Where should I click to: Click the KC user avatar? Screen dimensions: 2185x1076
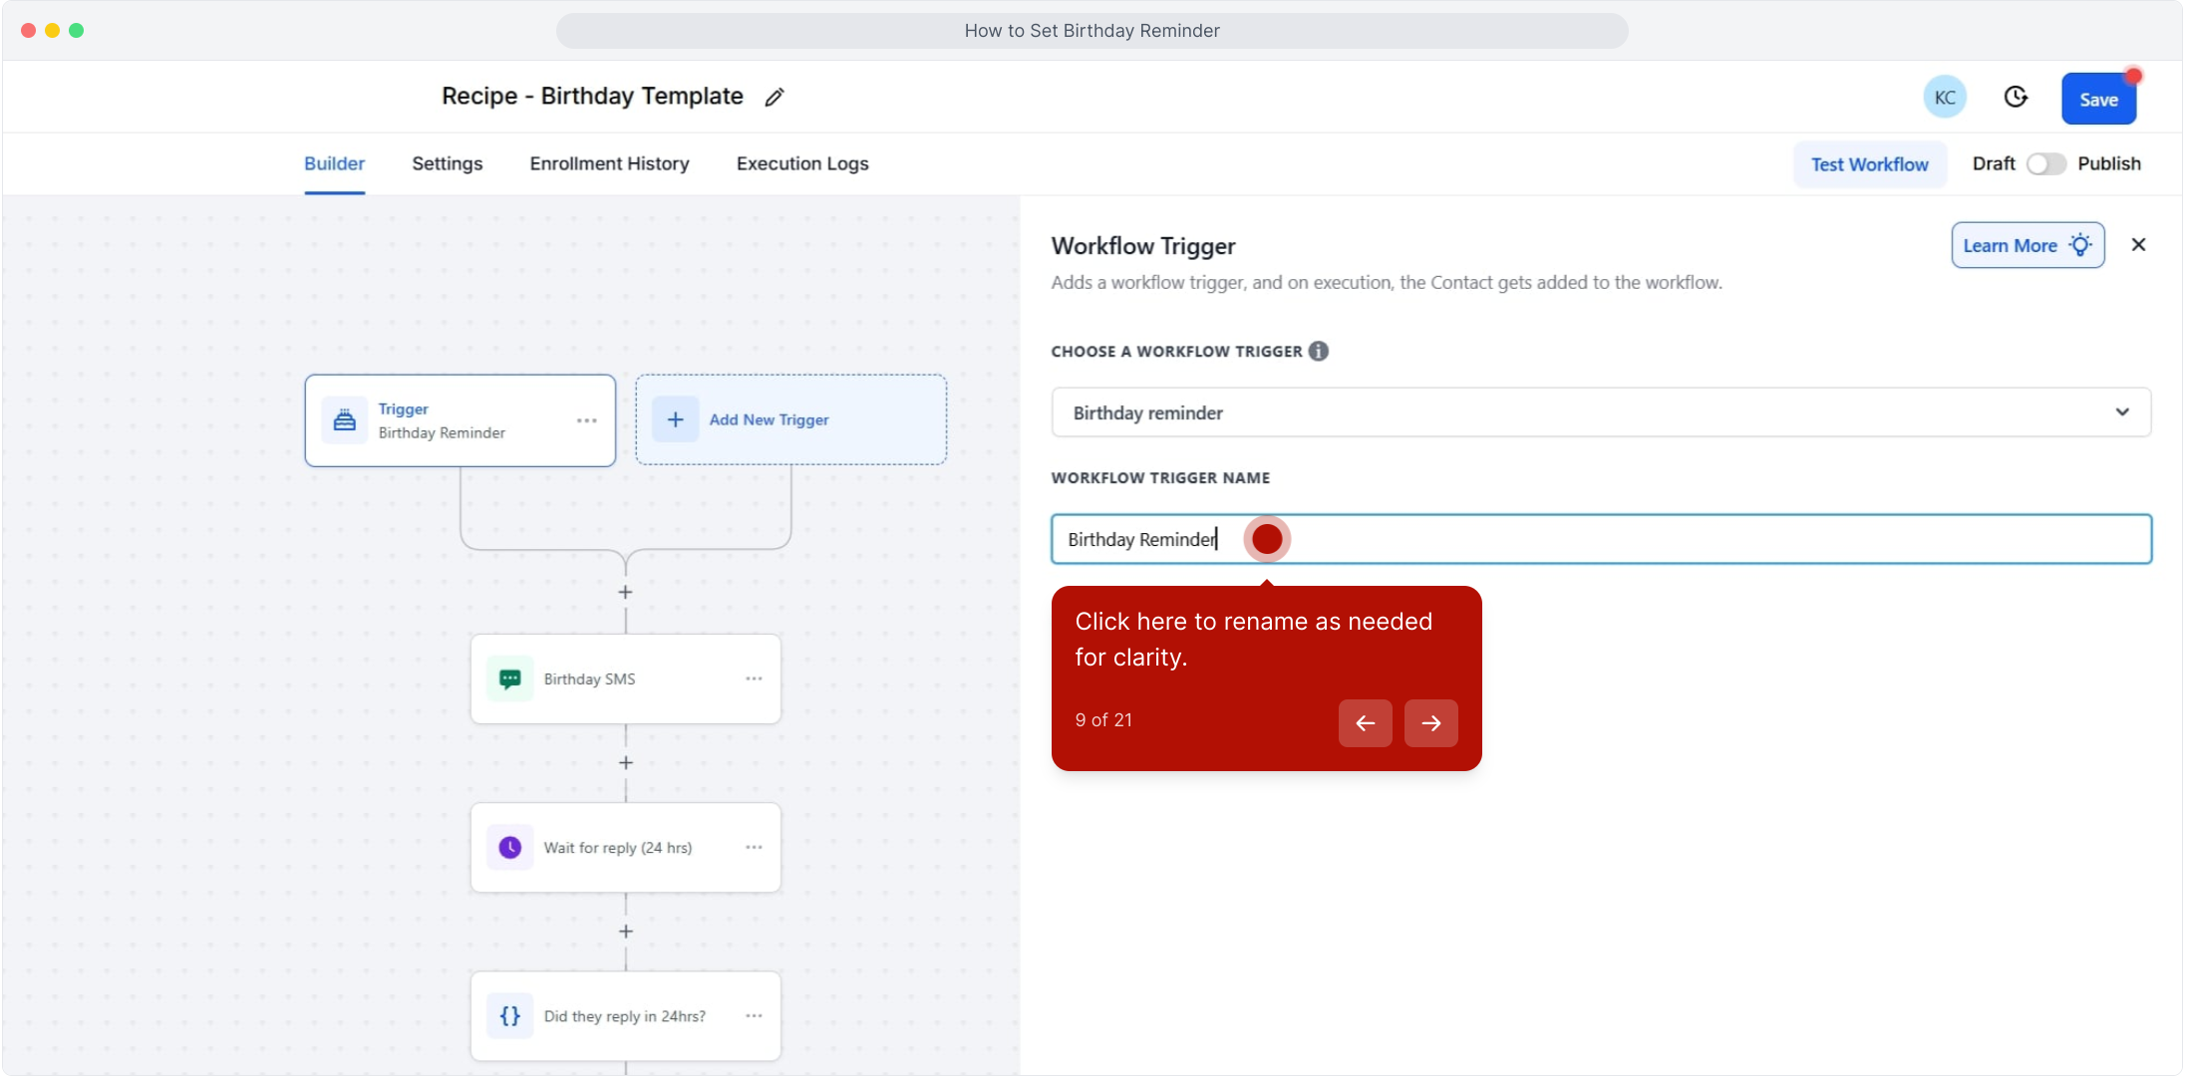click(x=1944, y=98)
